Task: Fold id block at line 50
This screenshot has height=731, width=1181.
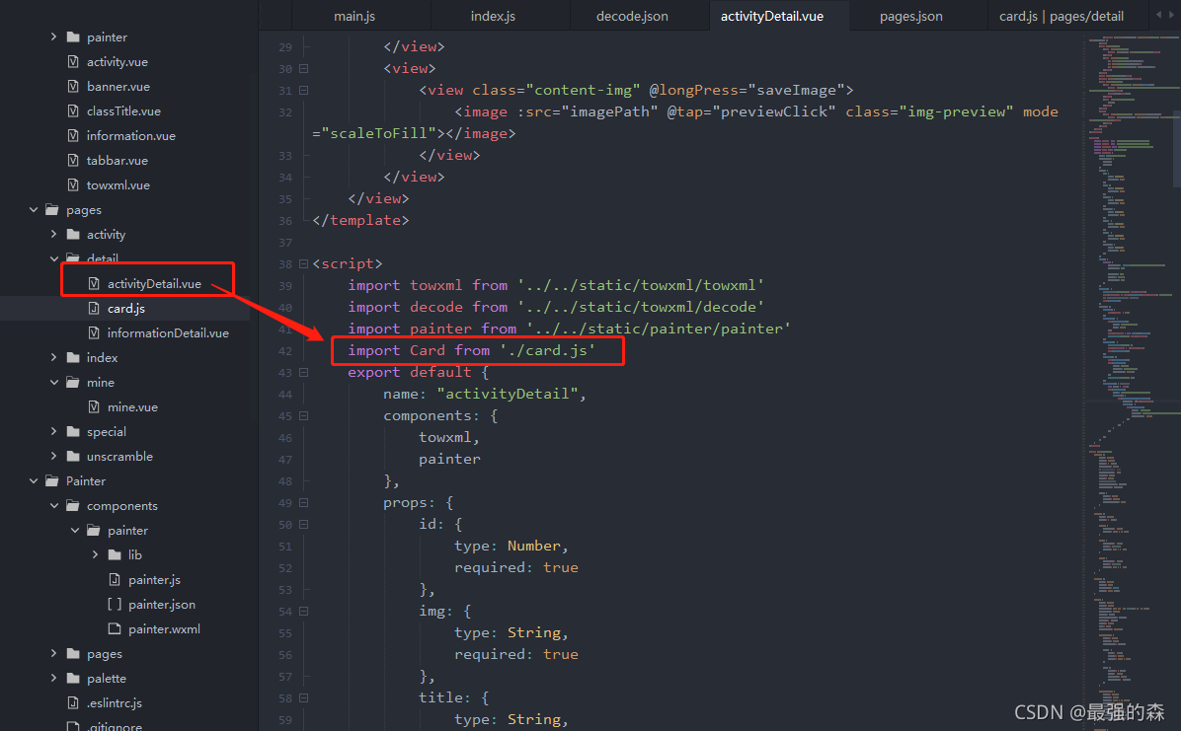Action: 303,525
